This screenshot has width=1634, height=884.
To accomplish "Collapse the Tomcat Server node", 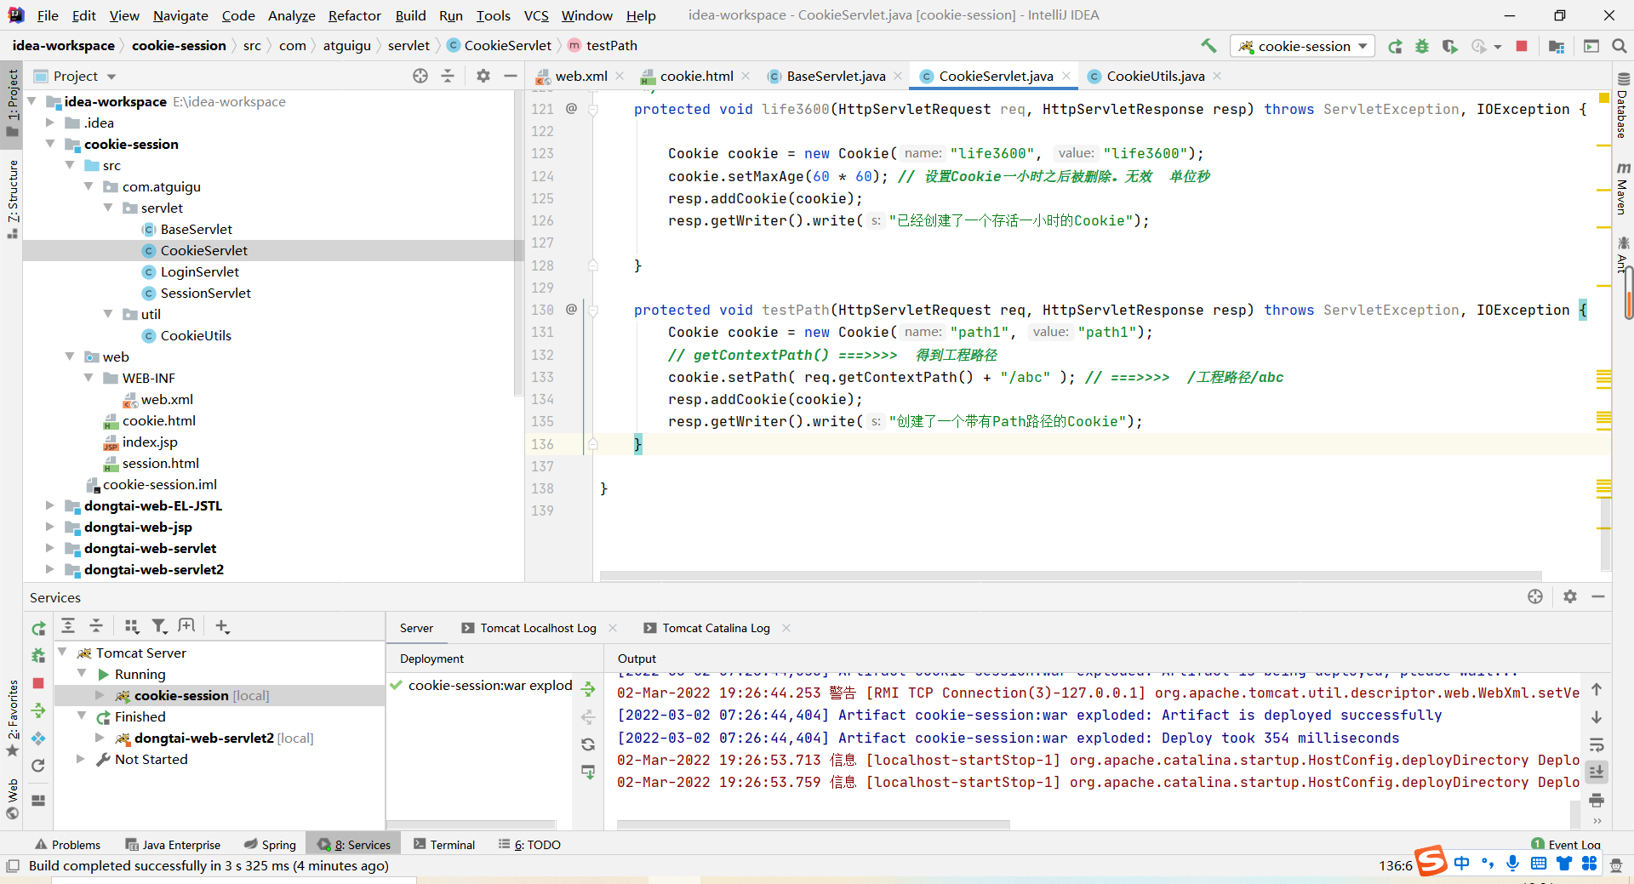I will 62,653.
